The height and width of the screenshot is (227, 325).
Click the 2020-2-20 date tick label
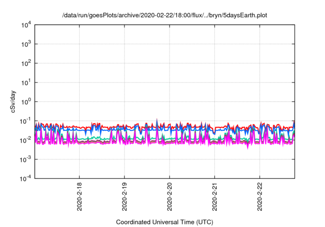[170, 197]
